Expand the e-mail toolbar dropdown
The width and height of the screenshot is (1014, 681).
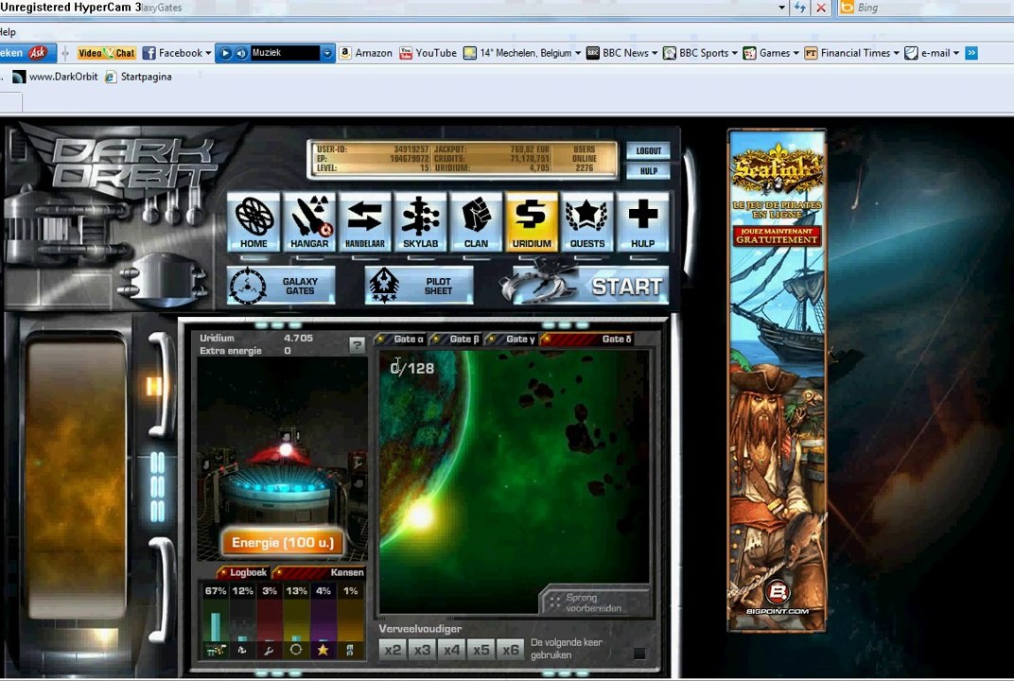click(956, 53)
